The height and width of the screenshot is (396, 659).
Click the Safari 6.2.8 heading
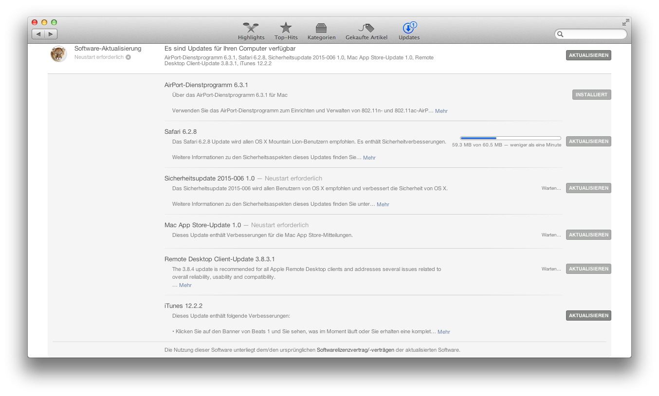(181, 132)
